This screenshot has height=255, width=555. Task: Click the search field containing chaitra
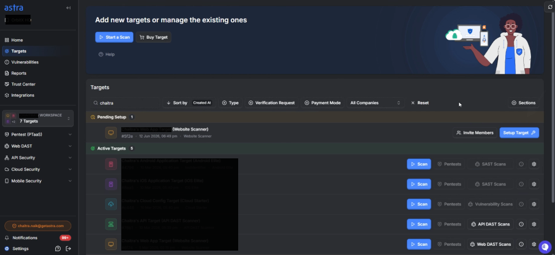pos(125,103)
